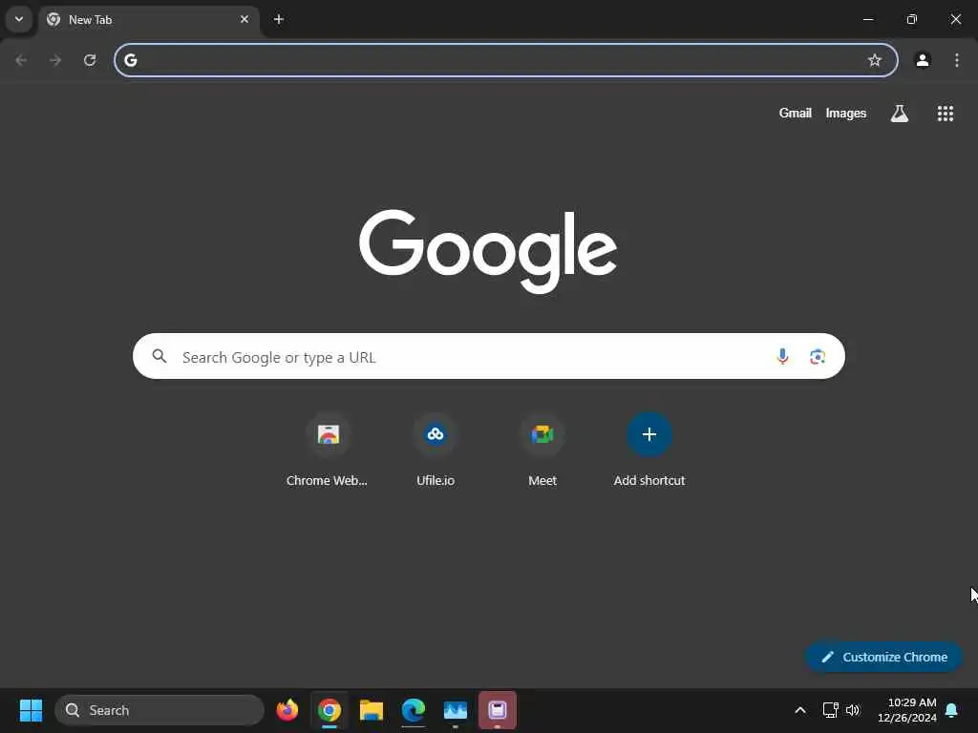
Task: Open the clock showing 10:29 AM
Action: coord(907,710)
